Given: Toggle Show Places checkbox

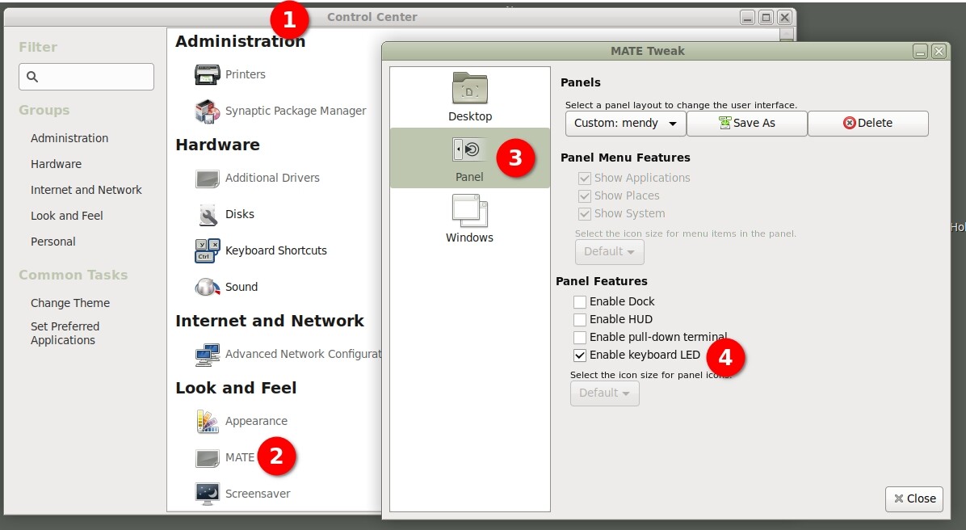Looking at the screenshot, I should [585, 196].
